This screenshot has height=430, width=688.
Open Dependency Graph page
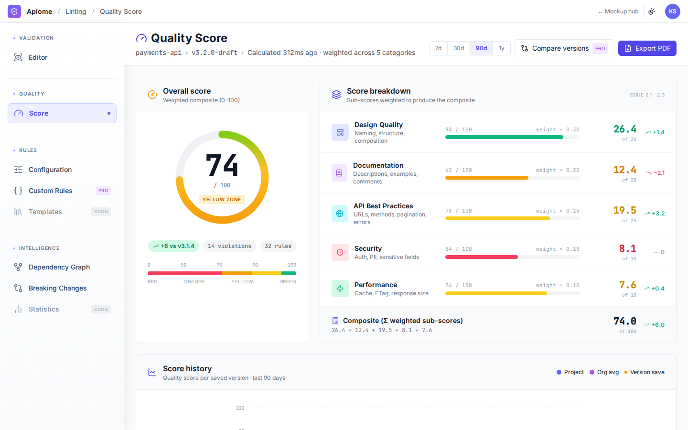(62, 267)
